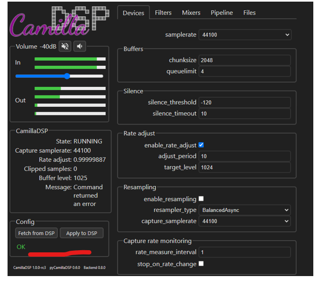This screenshot has height=282, width=316.
Task: Click the Clipped samples value 0
Action: (x=75, y=169)
